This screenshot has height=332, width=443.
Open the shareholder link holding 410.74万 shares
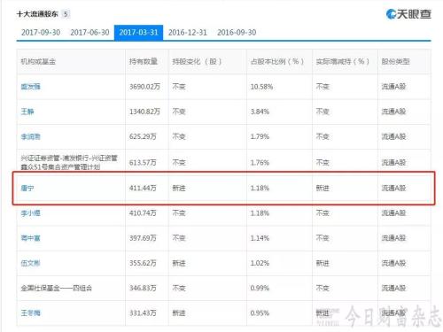click(30, 213)
